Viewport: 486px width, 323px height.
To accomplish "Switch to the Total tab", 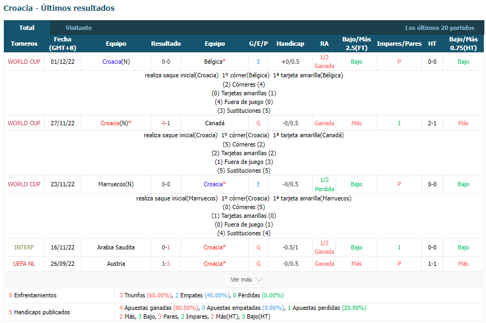I will coord(27,28).
